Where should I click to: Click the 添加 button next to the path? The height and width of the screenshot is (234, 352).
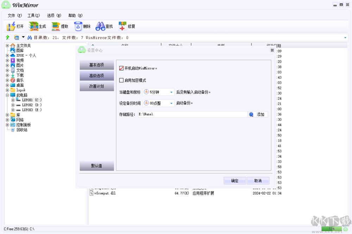point(260,114)
